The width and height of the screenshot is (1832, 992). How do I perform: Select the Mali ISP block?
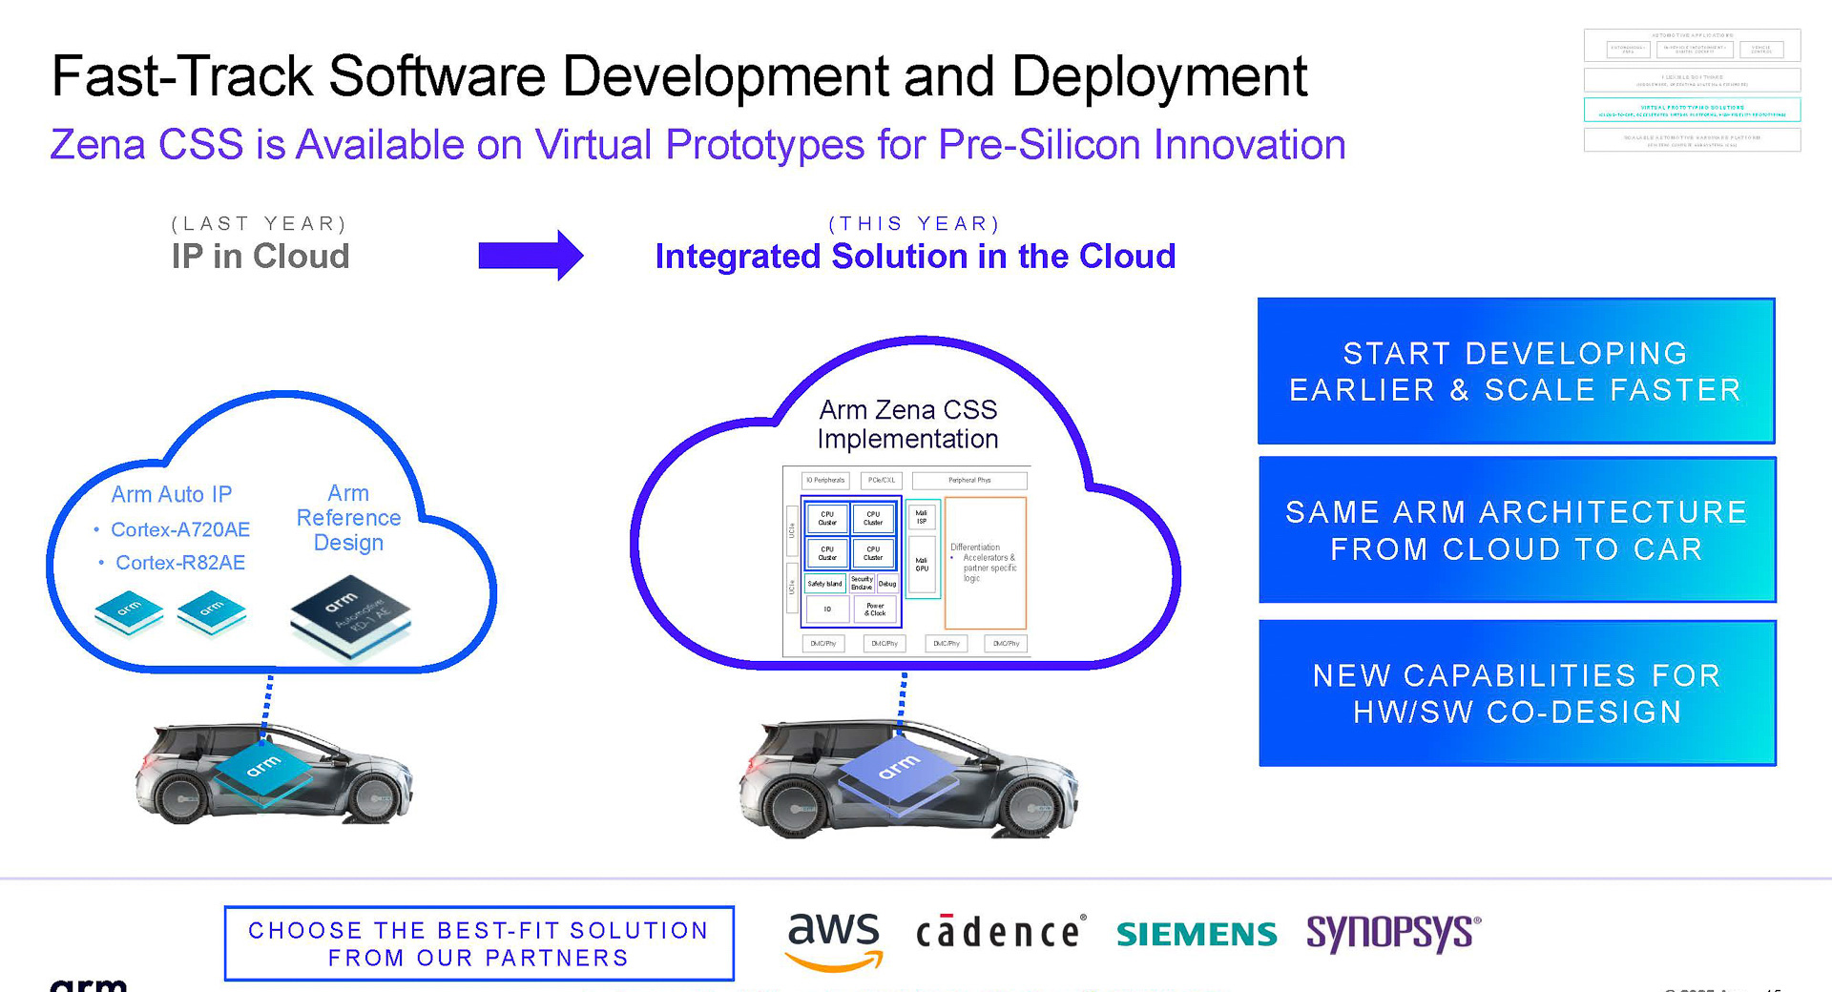922,518
